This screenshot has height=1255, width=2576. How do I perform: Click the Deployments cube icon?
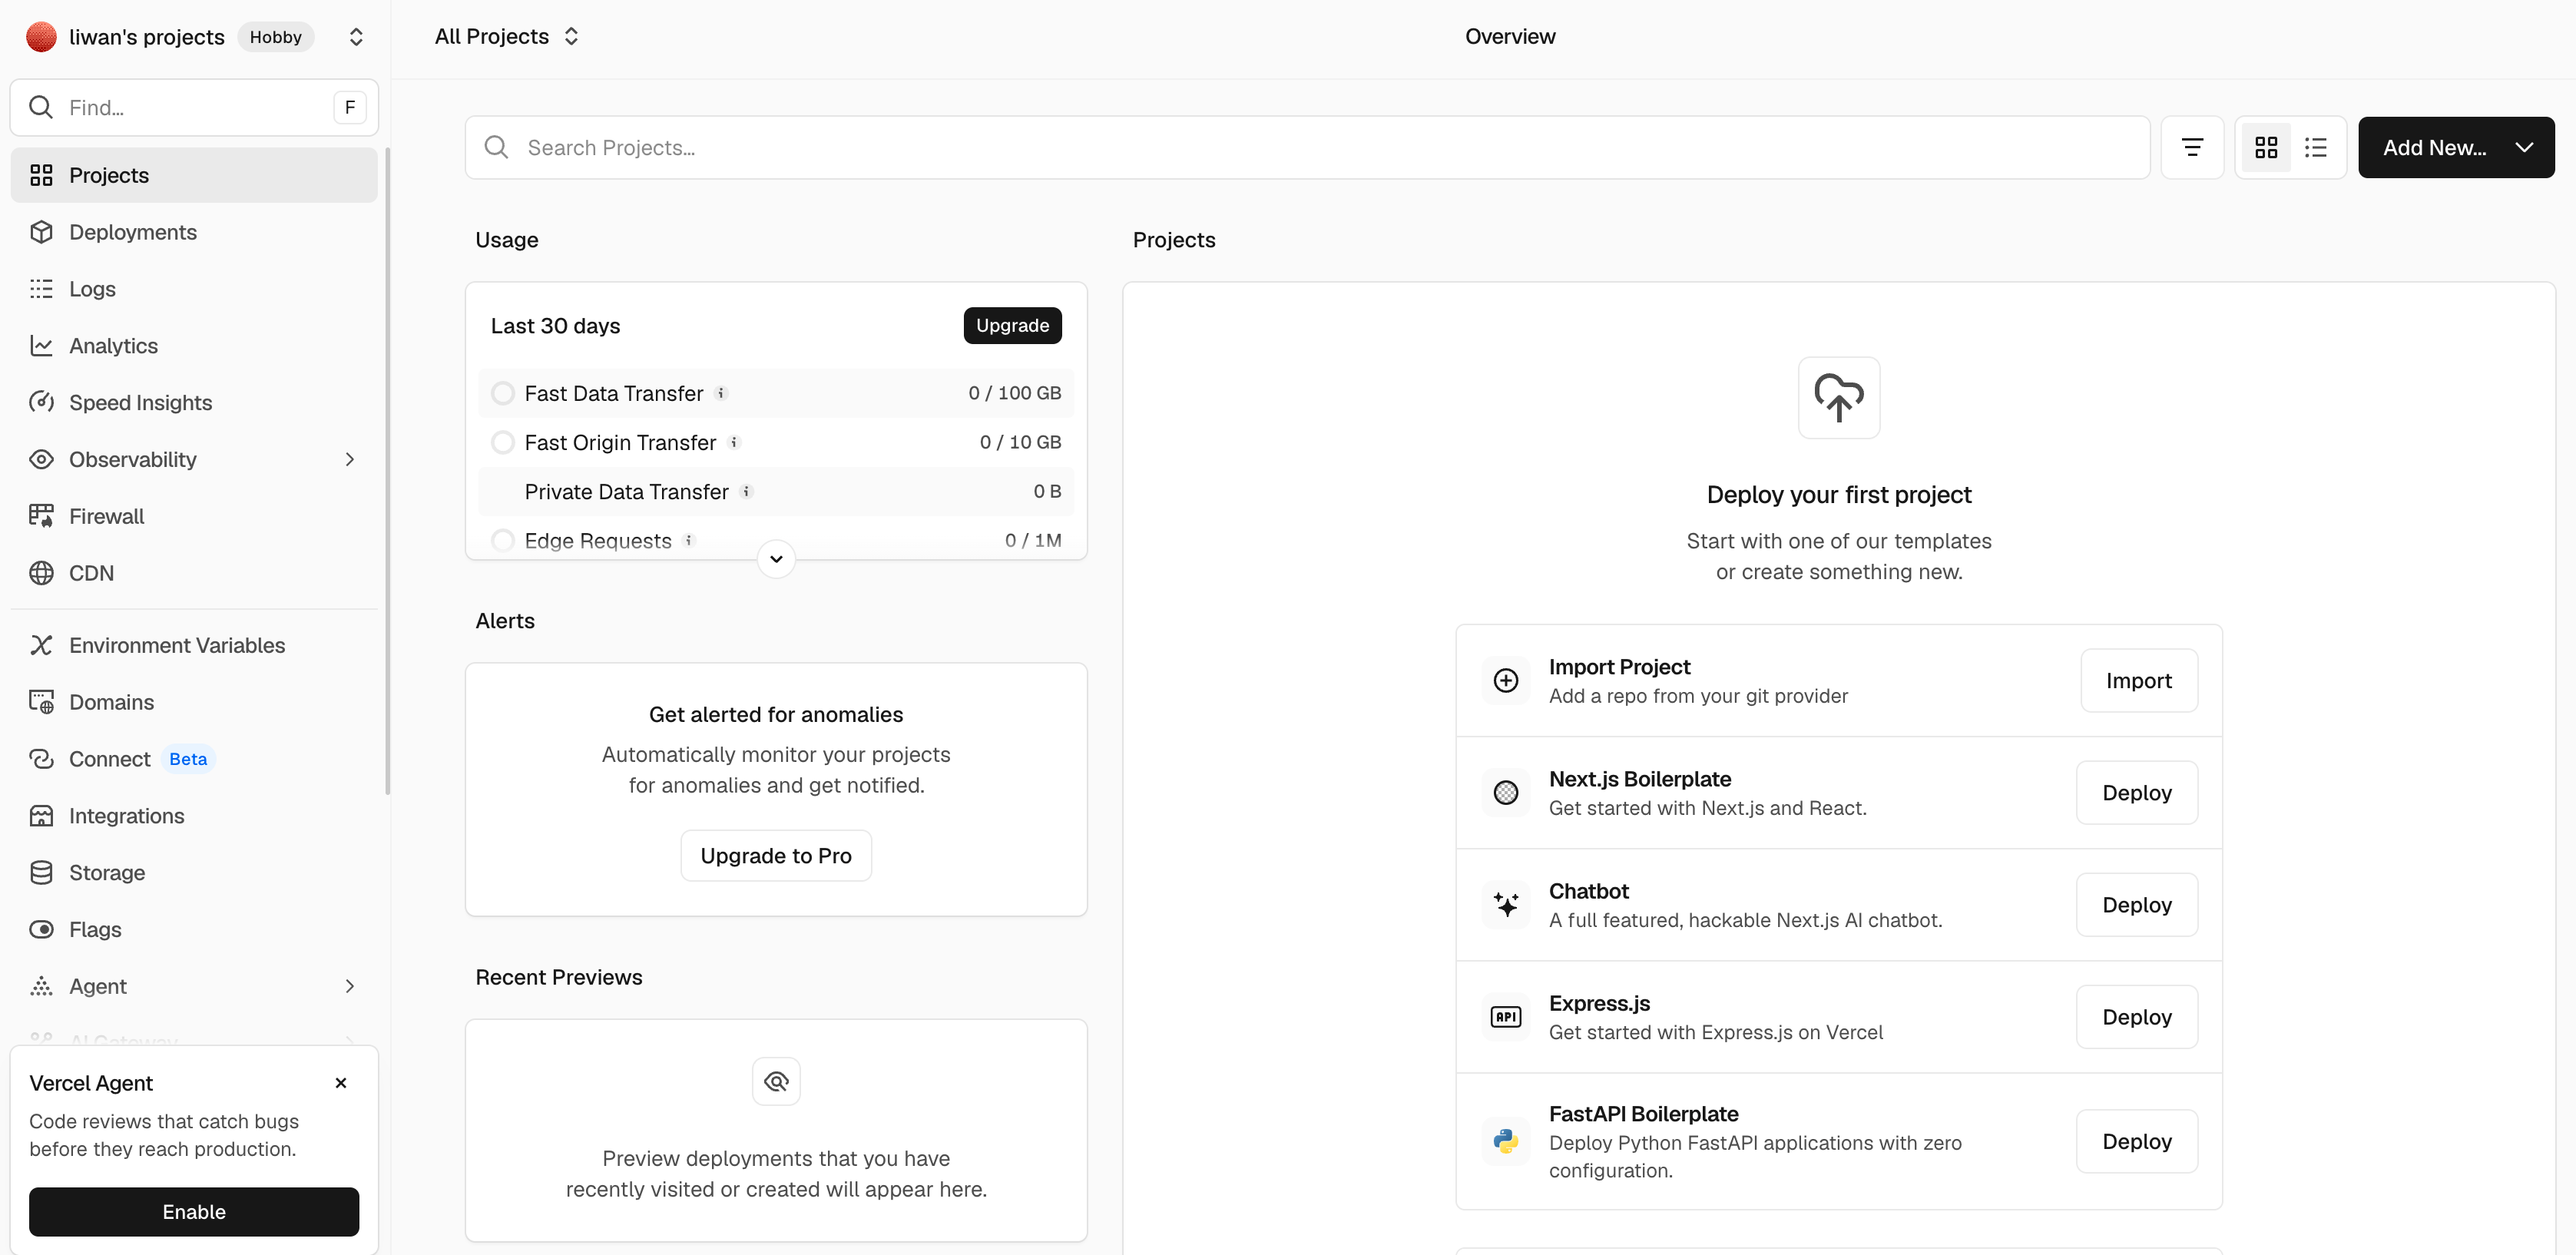[41, 232]
